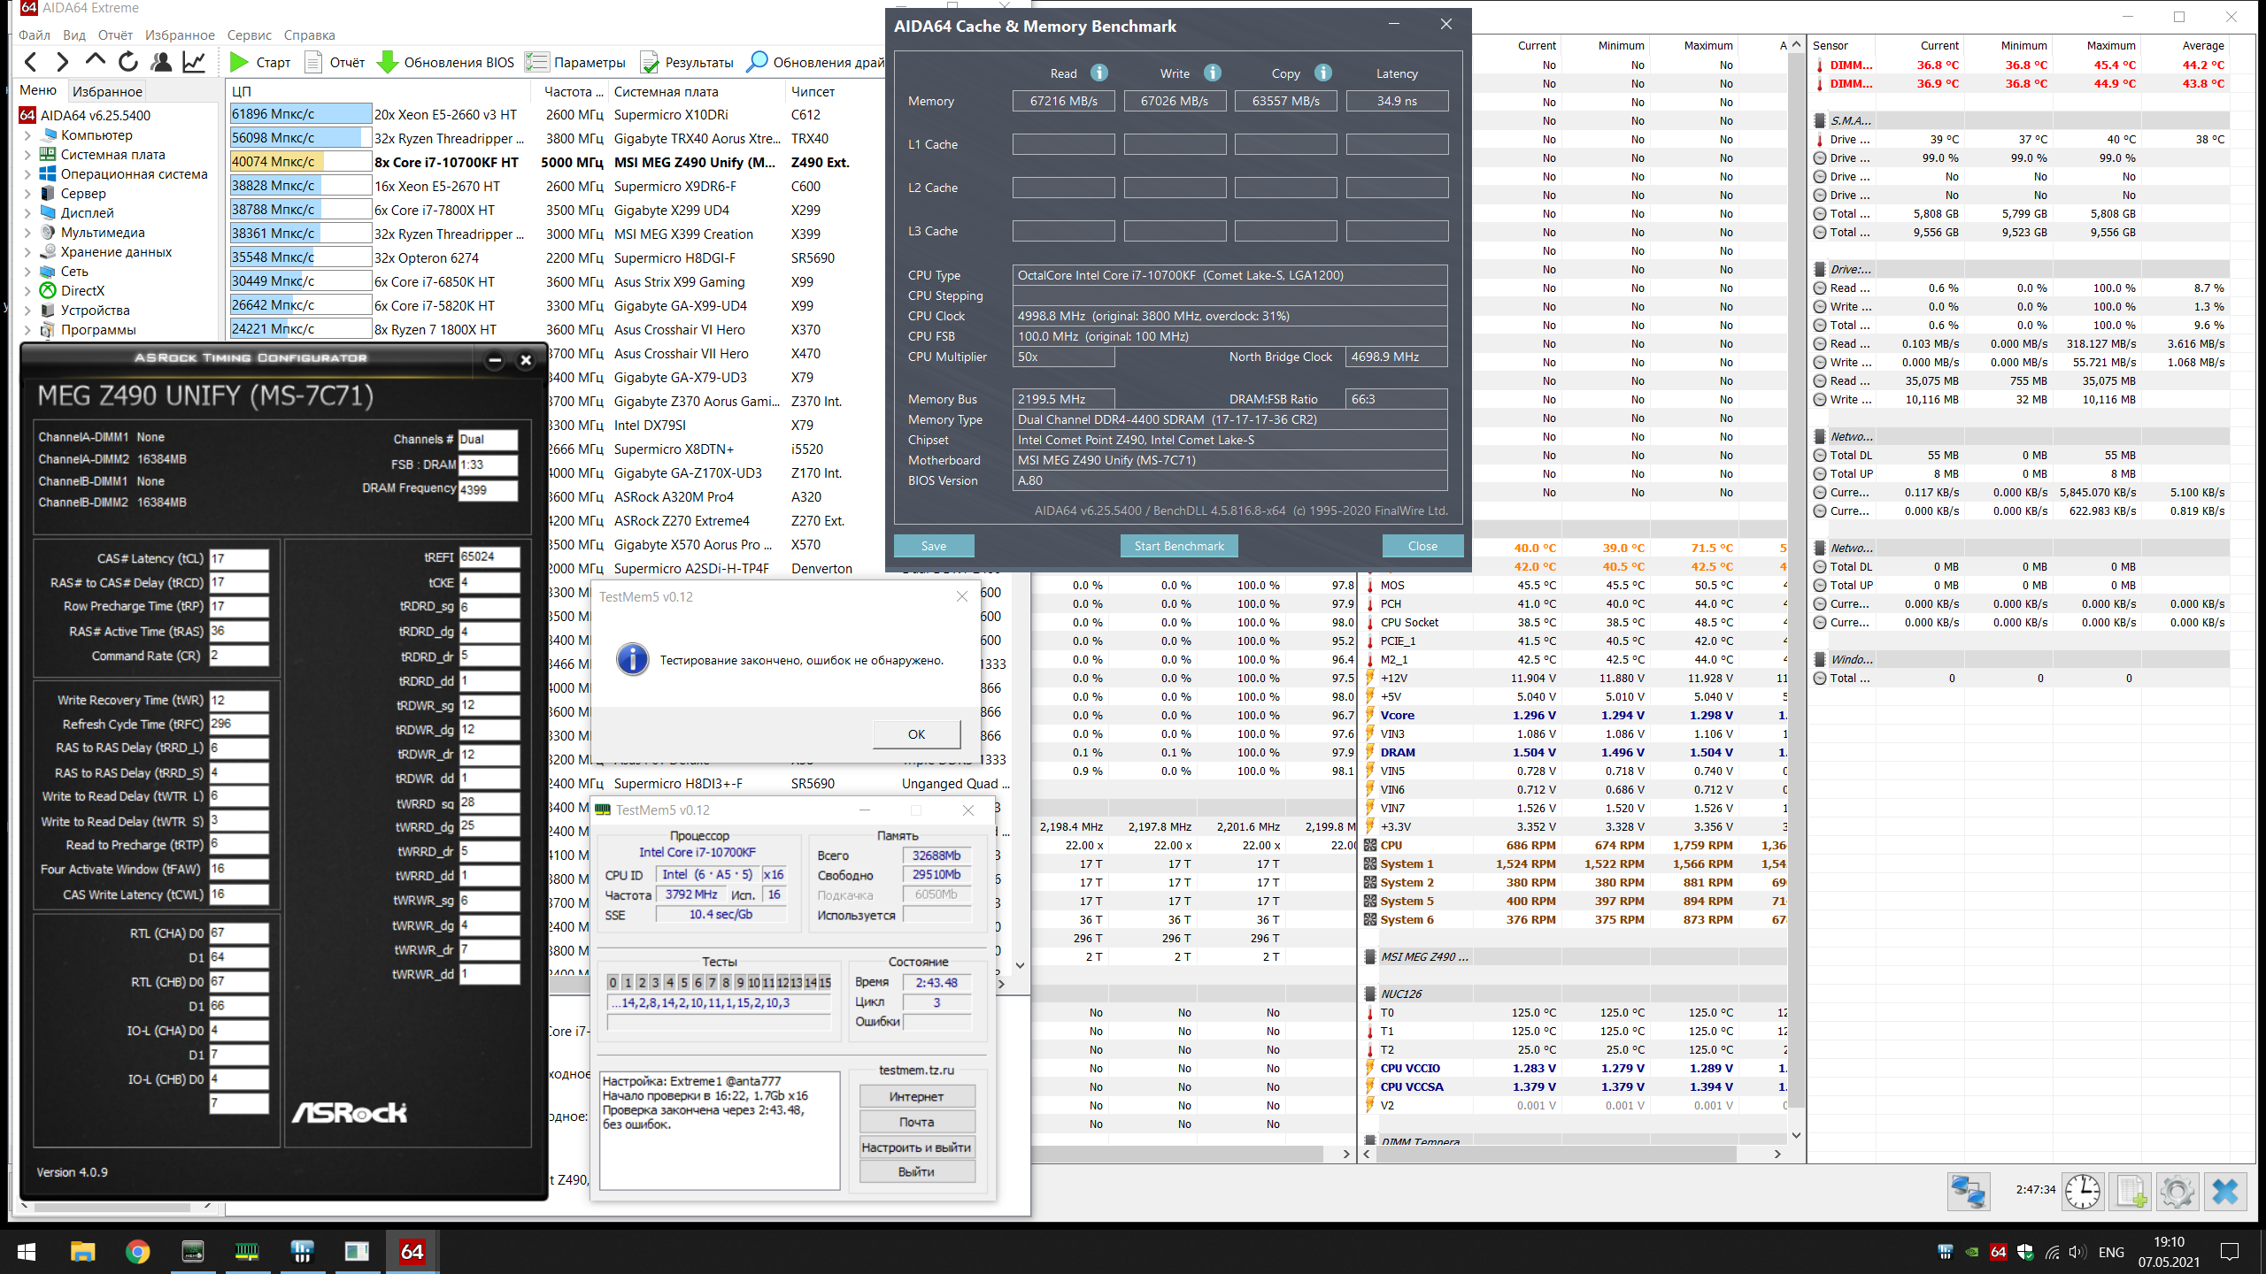Click the logging sheet icon with green plus
Screen dimensions: 2266x1274
pyautogui.click(x=2131, y=1191)
